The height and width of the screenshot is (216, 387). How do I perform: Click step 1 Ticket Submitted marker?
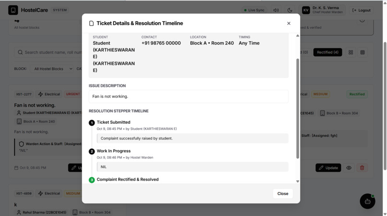pos(92,123)
